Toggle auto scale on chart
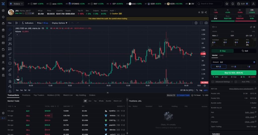Viewport: 258px width, 135px height. [206, 90]
